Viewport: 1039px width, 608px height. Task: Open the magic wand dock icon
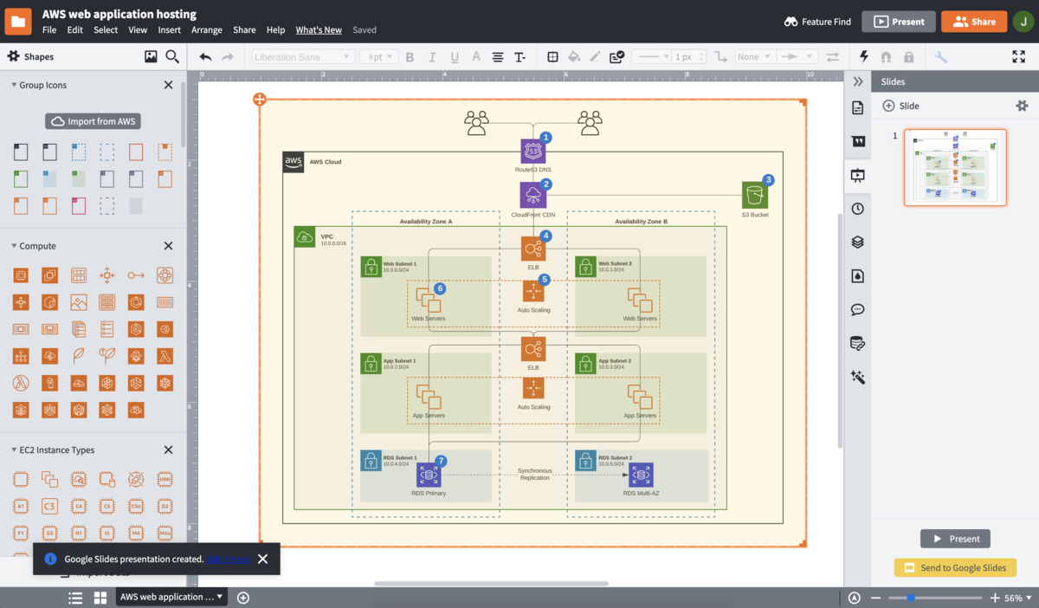point(858,378)
